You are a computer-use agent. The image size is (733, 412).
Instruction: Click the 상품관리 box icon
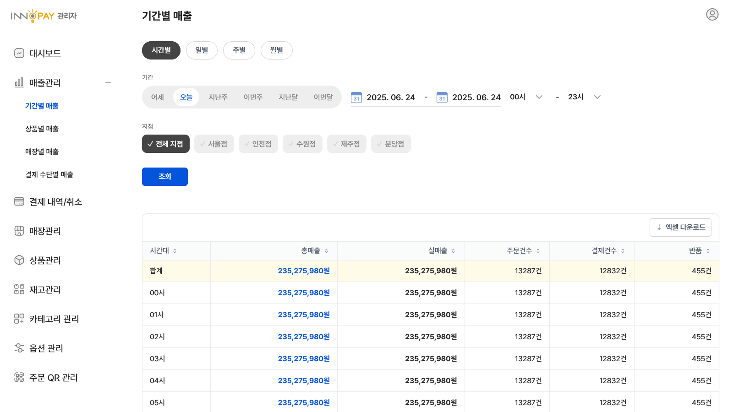[x=19, y=260]
